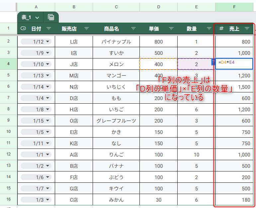Screen dimensions: 256x208
Task: Click the number type icon in 売上 header
Action: pos(221,29)
